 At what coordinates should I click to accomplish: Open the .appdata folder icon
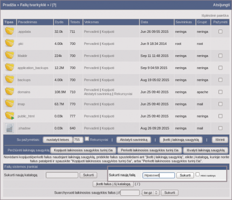click(x=10, y=31)
